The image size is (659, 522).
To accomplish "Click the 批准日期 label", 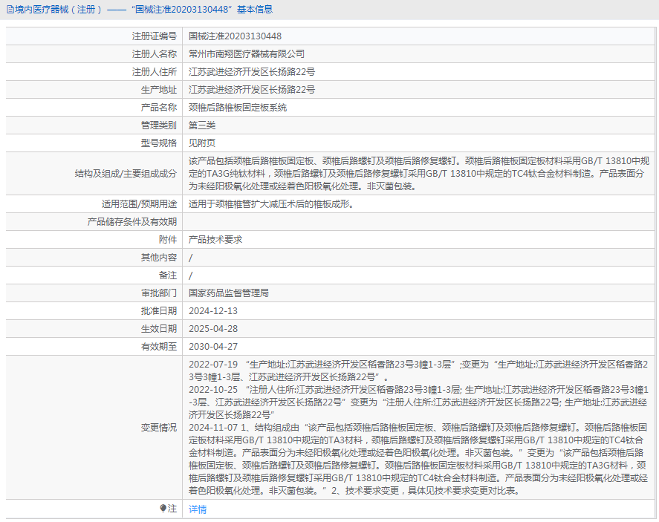I will click(159, 311).
